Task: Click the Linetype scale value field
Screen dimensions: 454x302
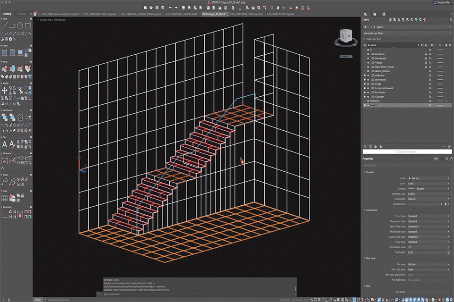Action: coord(428,194)
